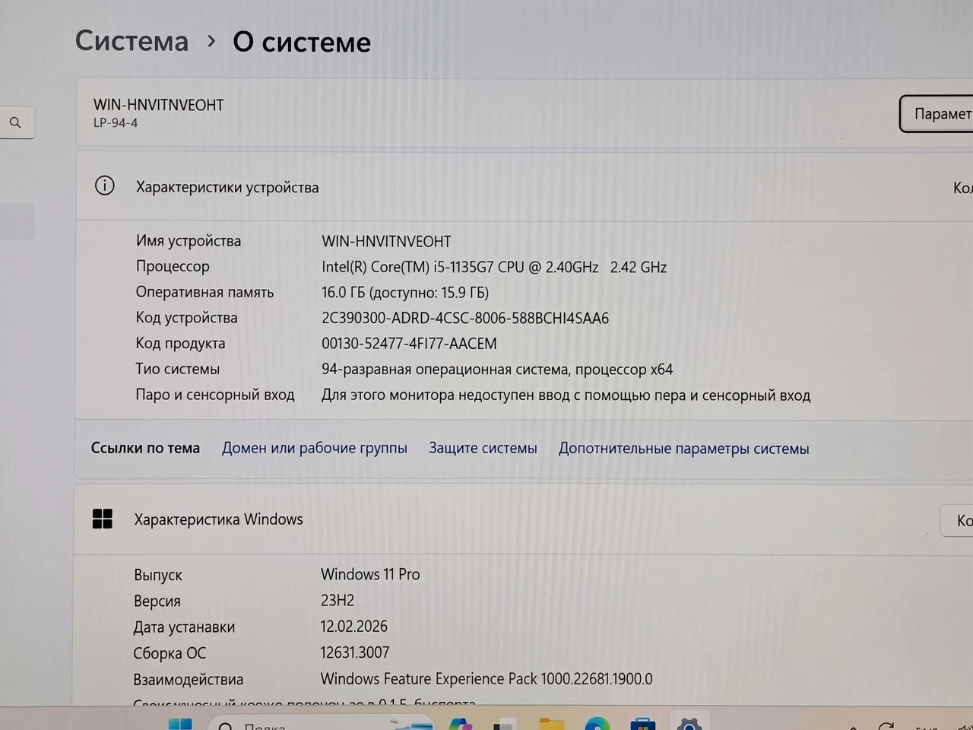Click the Windows logo beside Характеристика Windows

pos(102,519)
